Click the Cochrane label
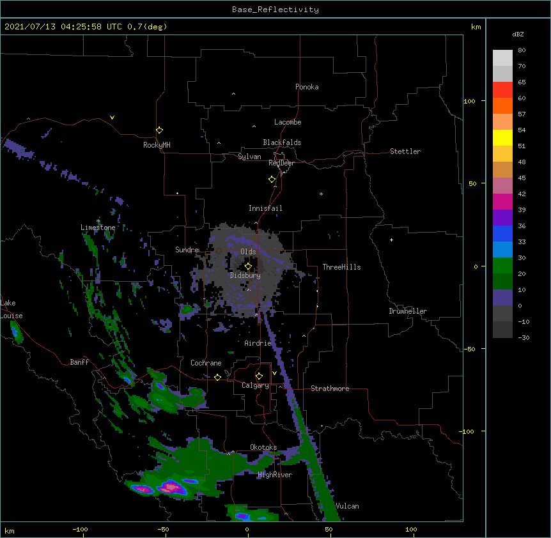 (x=206, y=363)
